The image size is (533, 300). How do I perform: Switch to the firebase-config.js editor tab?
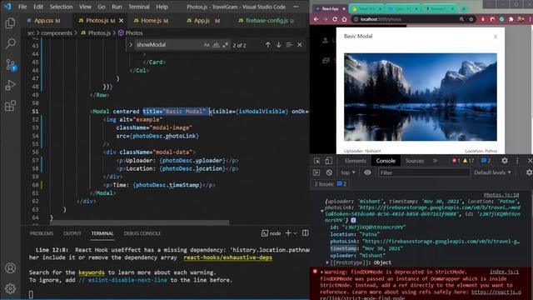(266, 21)
